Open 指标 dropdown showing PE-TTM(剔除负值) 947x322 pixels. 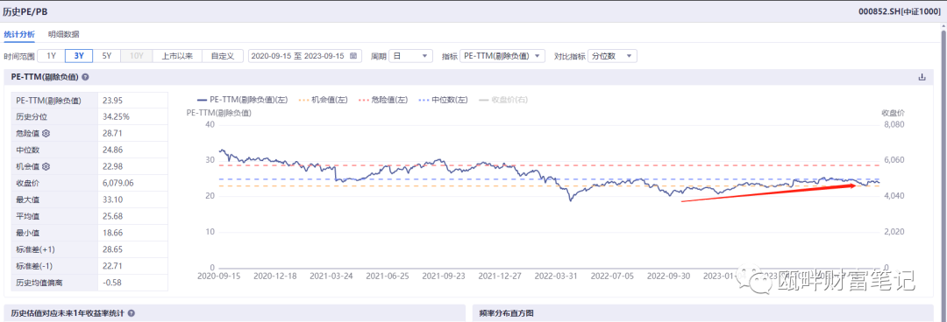pos(502,56)
